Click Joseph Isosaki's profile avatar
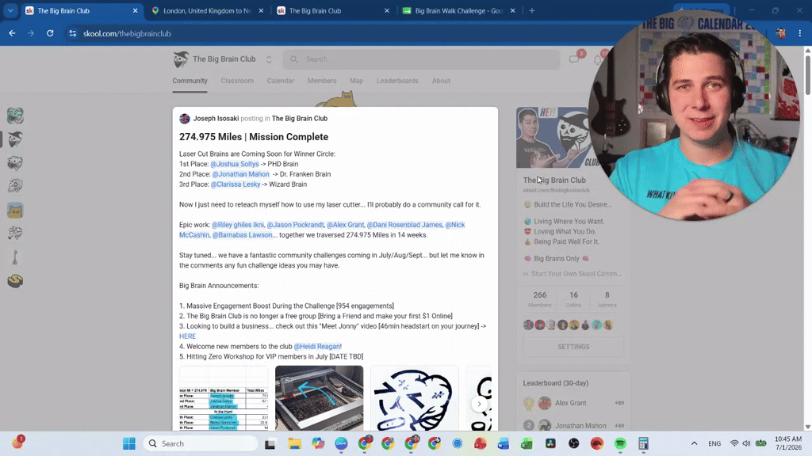The image size is (812, 456). [x=184, y=119]
